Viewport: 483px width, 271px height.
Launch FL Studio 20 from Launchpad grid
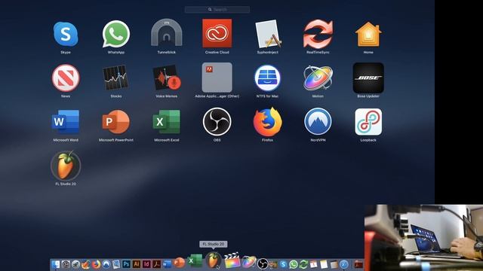[66, 166]
